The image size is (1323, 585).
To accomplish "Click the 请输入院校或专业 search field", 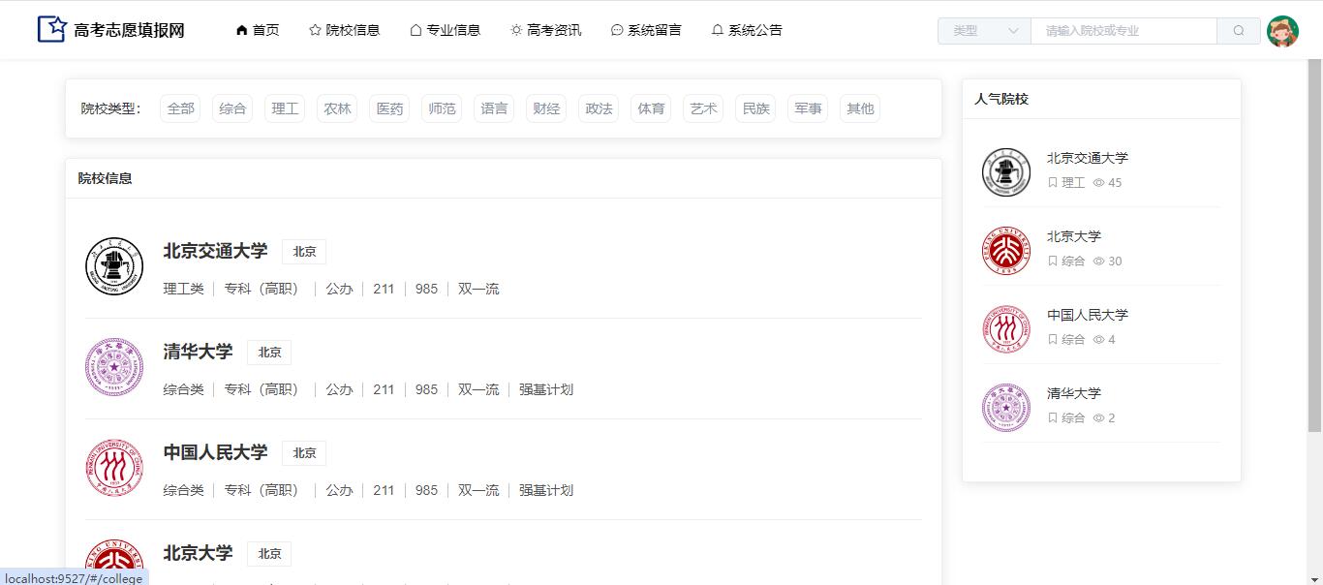I will pos(1123,31).
